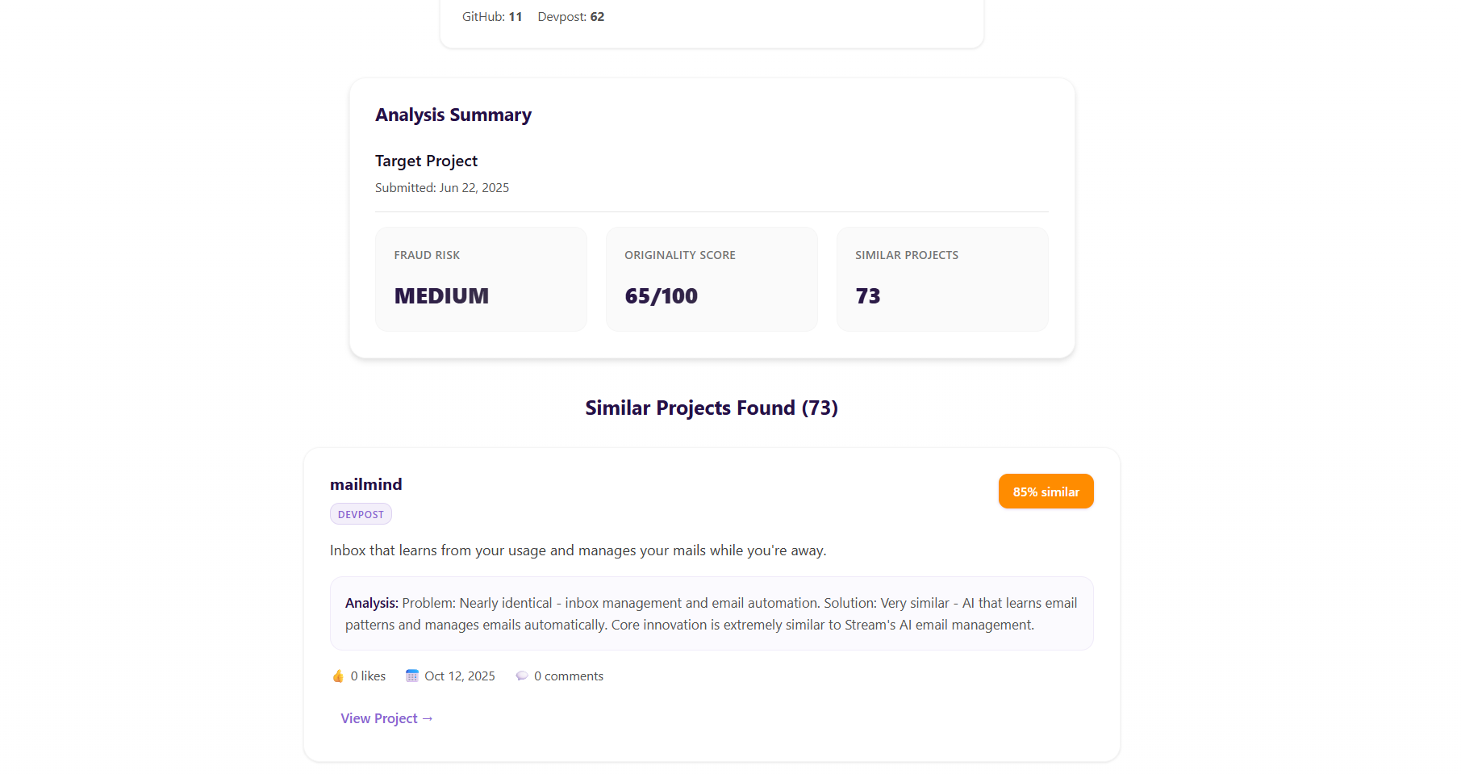Select the mailmind project title
1461x774 pixels.
pos(365,484)
